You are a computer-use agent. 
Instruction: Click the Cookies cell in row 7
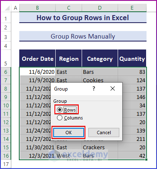[100, 80]
